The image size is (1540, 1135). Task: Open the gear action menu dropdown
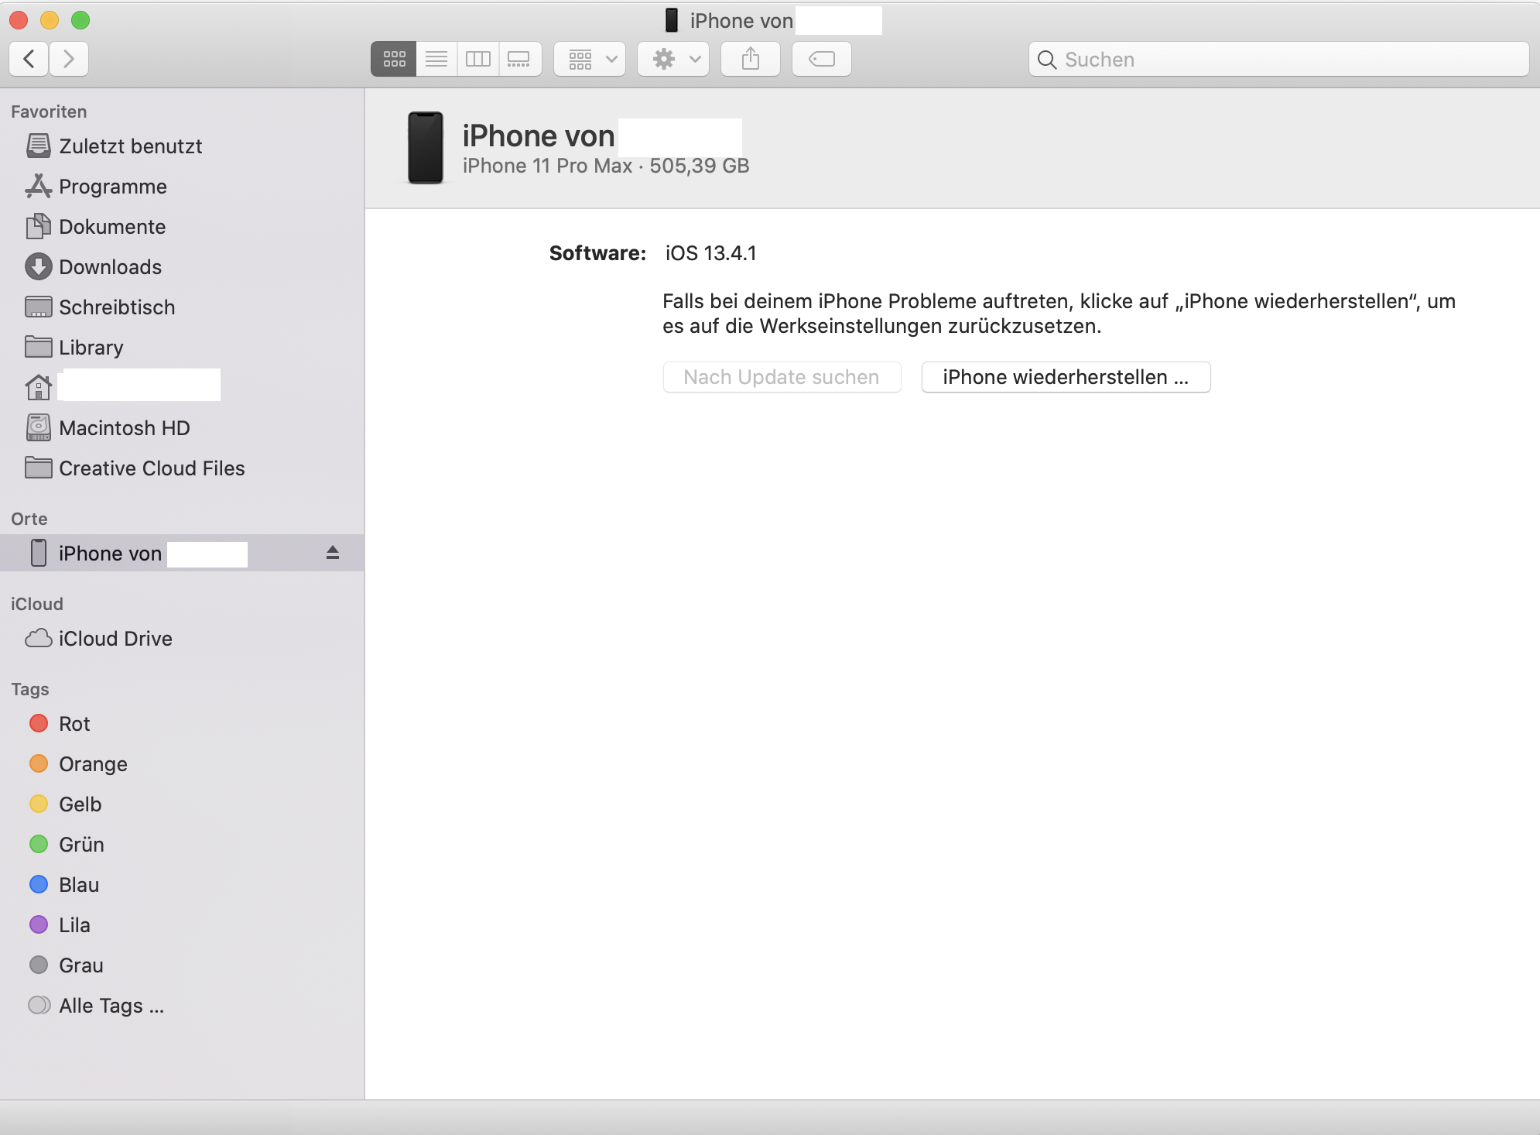[673, 59]
